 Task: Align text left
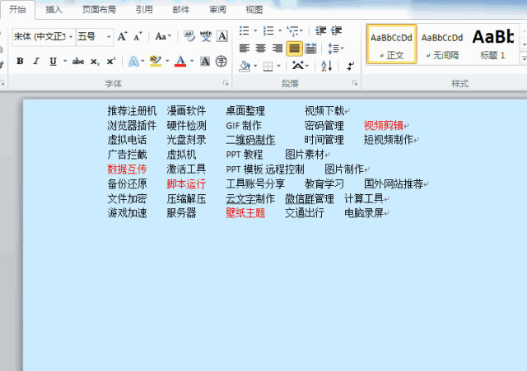(245, 49)
